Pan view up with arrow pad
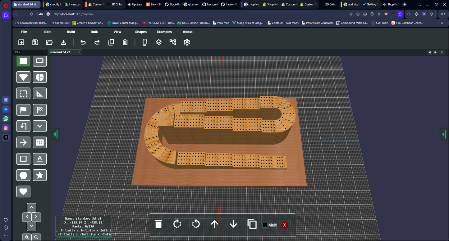This screenshot has height=241, width=449. 31,208
